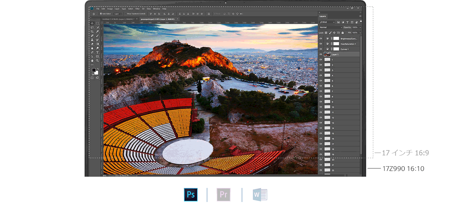Open the layer filter Kind dropdown
The width and height of the screenshot is (451, 211).
click(327, 22)
